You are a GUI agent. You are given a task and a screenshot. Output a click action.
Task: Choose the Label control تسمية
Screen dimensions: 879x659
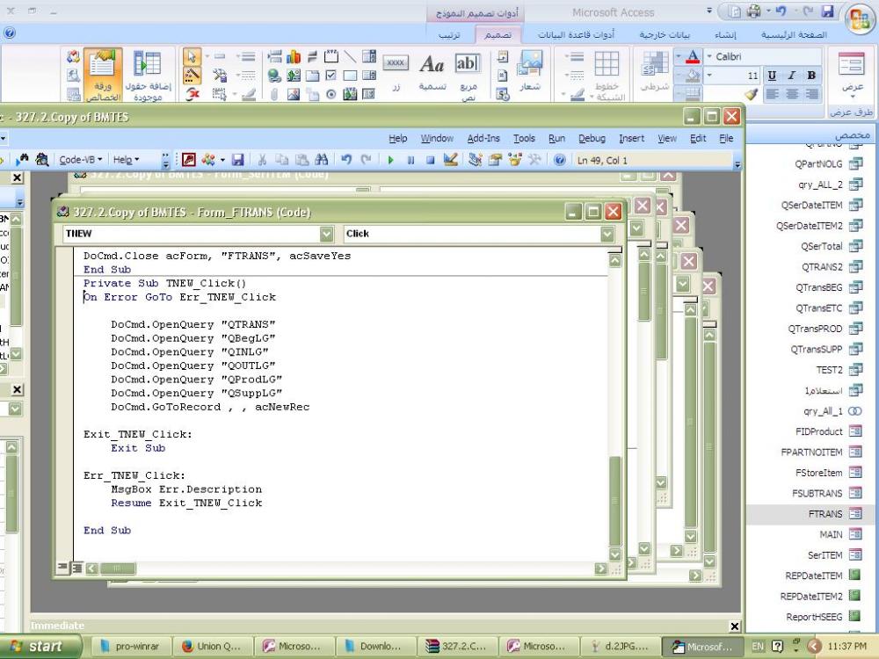(432, 73)
